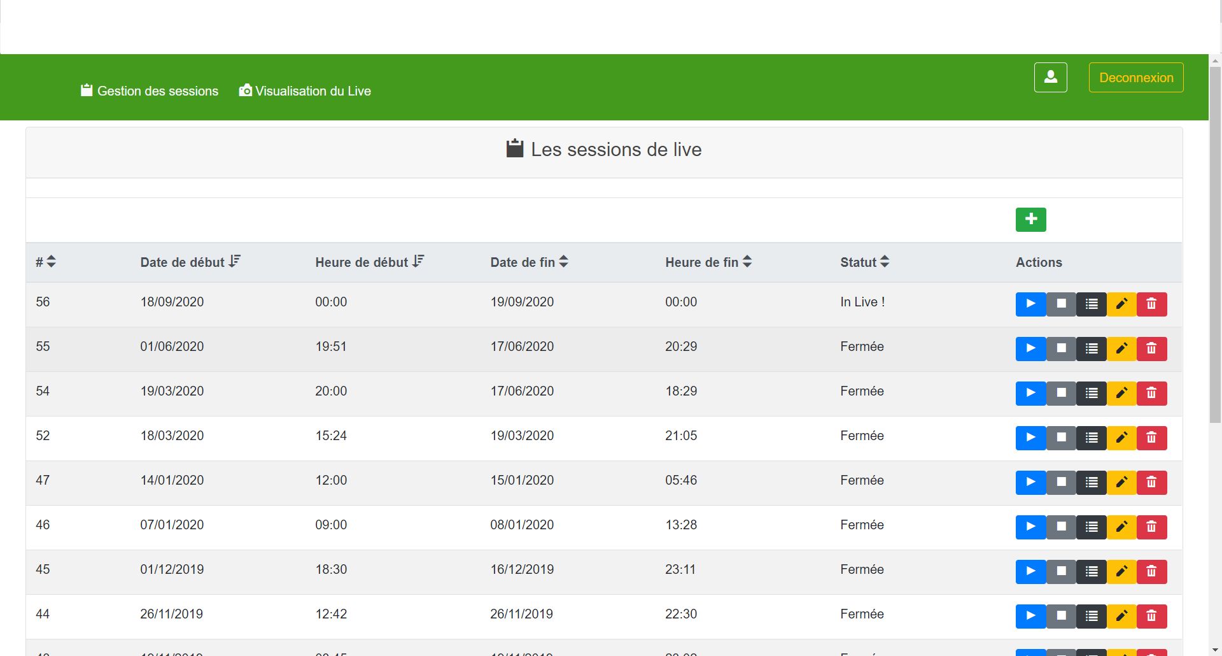Open the list icon for session 45
The height and width of the screenshot is (656, 1222).
pos(1092,572)
